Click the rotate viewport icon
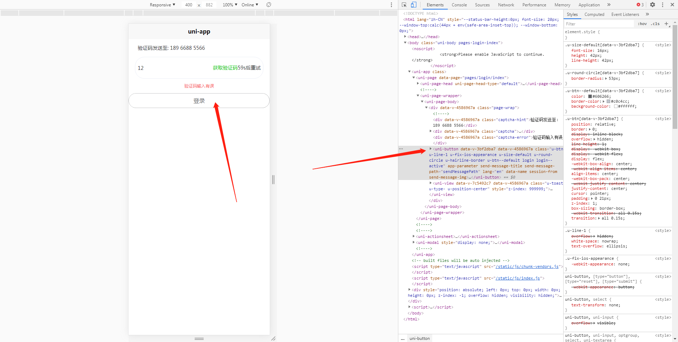This screenshot has height=342, width=678. (269, 5)
